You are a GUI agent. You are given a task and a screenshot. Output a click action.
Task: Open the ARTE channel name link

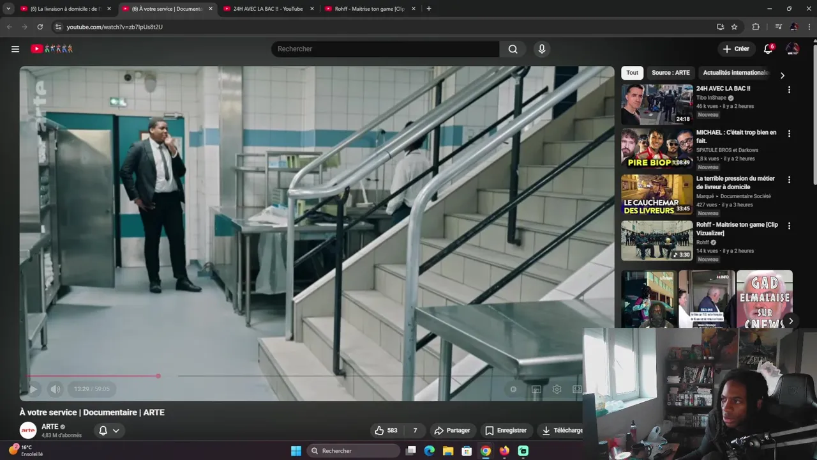50,427
